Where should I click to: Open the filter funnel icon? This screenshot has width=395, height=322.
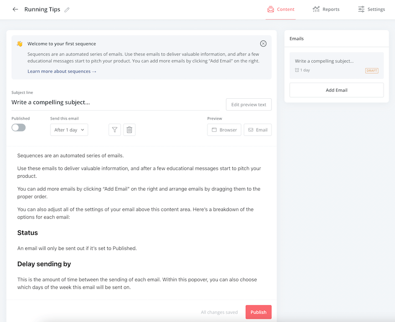coord(115,130)
